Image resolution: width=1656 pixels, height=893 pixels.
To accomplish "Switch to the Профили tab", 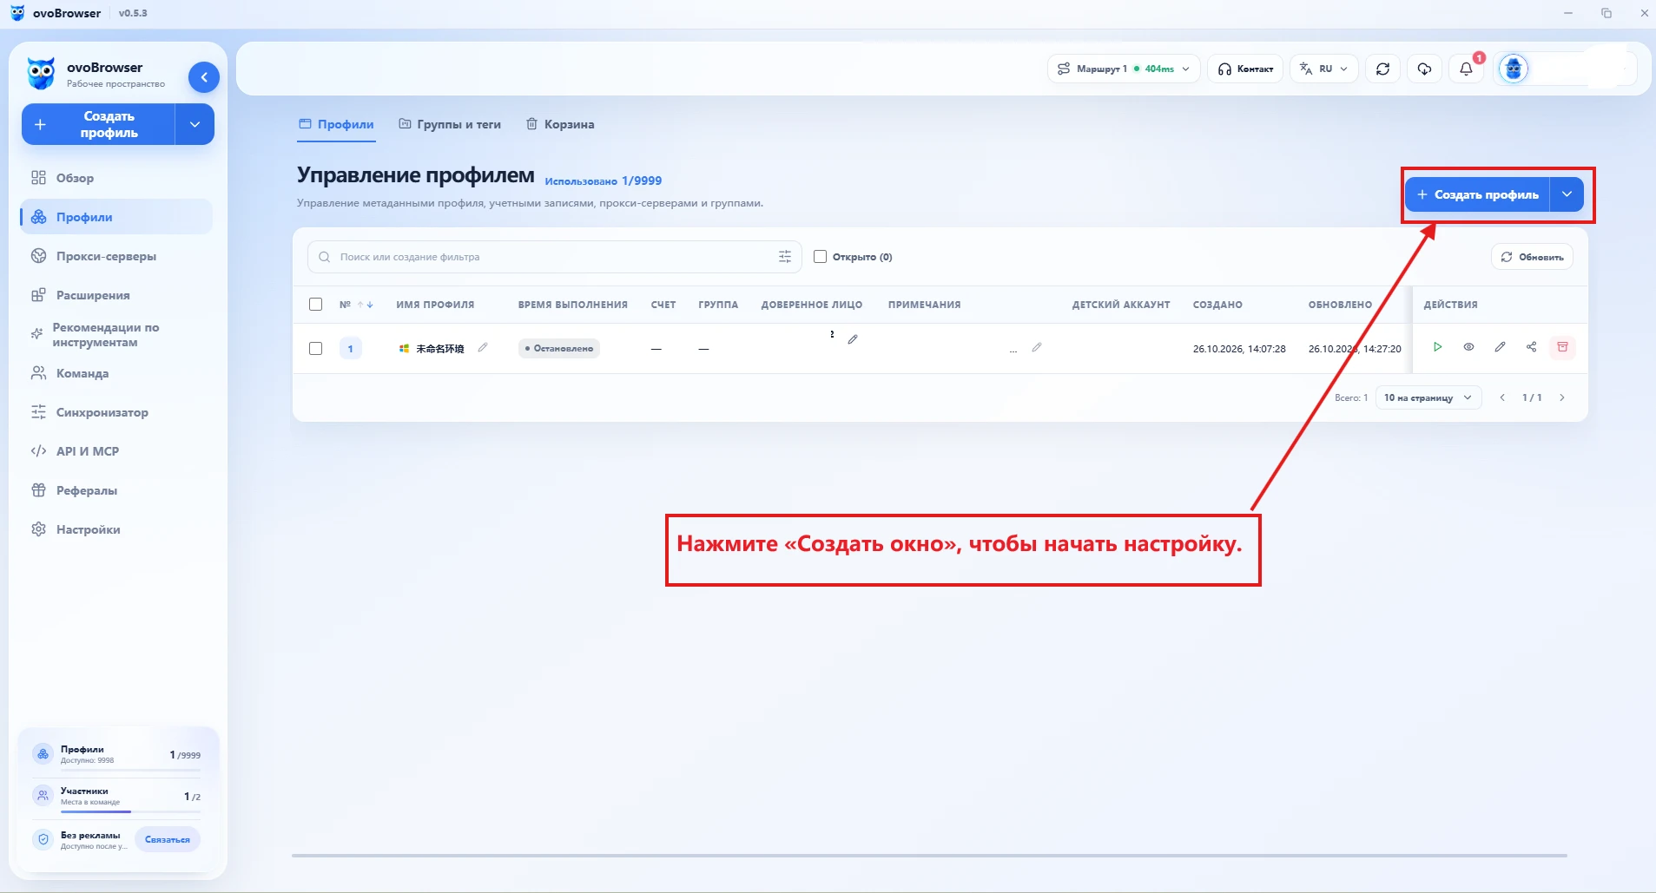I will click(x=337, y=124).
